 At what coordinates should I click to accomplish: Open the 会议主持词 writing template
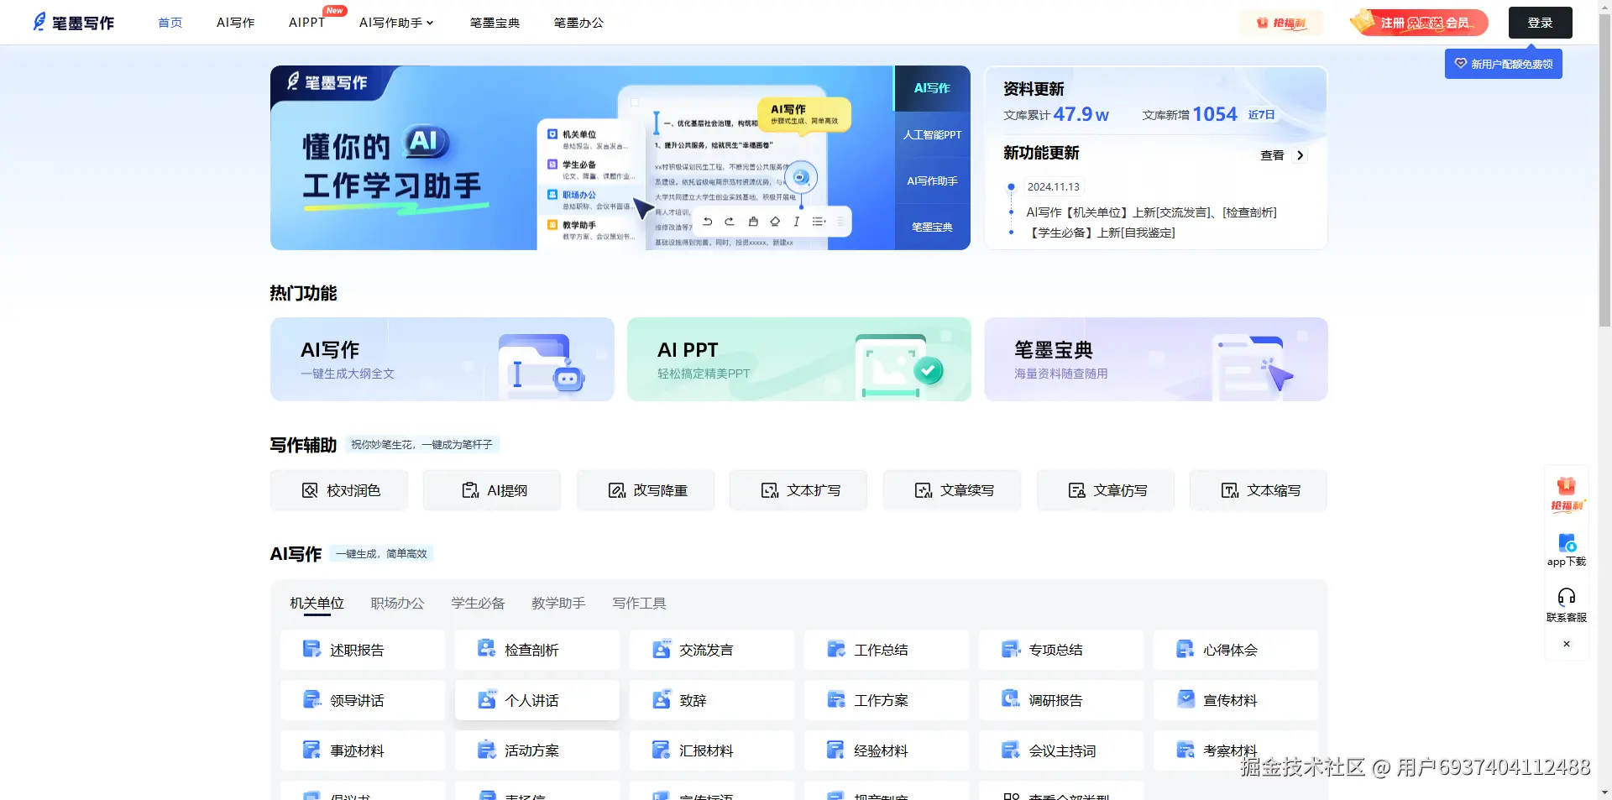click(1060, 750)
